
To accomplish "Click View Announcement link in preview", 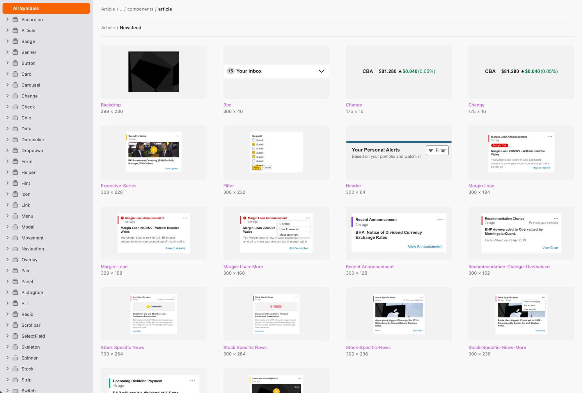I will [x=425, y=246].
